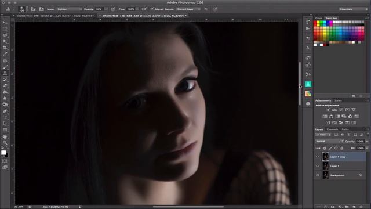This screenshot has width=371, height=209.
Task: Switch to the Styles tab
Action: point(338,100)
